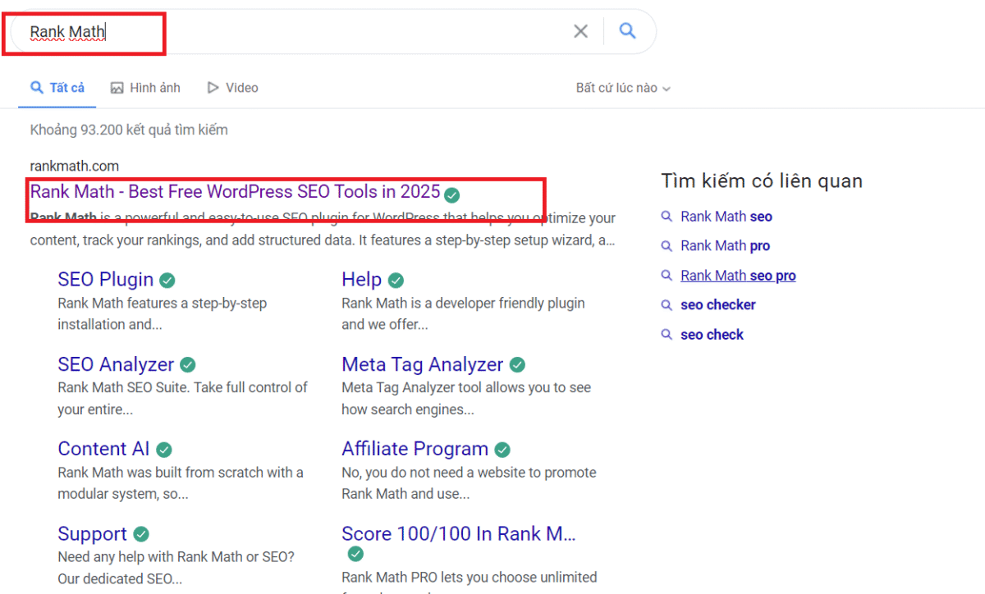Screen dimensions: 985x594
Task: Open the SEO Plugin sitelink
Action: (105, 280)
